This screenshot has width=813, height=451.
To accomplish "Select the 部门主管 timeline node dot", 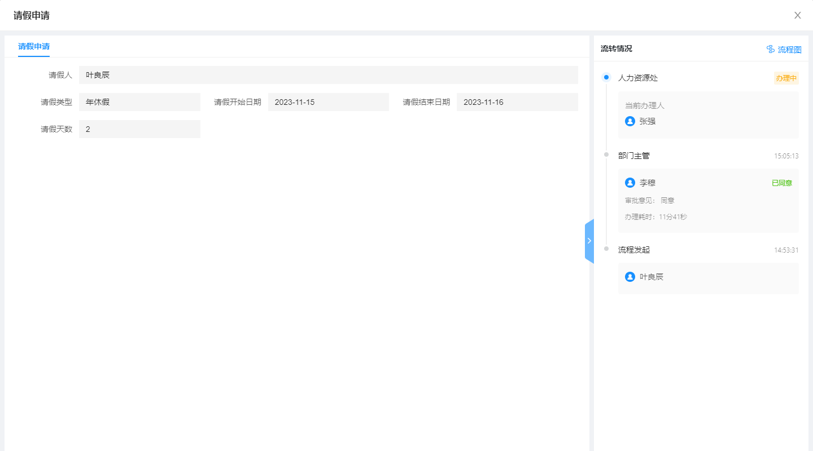I will pyautogui.click(x=606, y=154).
